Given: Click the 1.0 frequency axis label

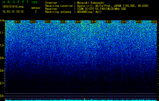Looking at the screenshot, I should 2,46.
